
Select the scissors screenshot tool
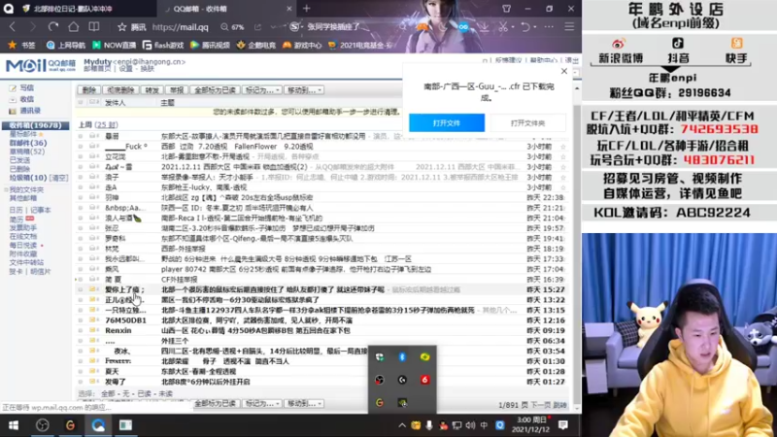[503, 27]
